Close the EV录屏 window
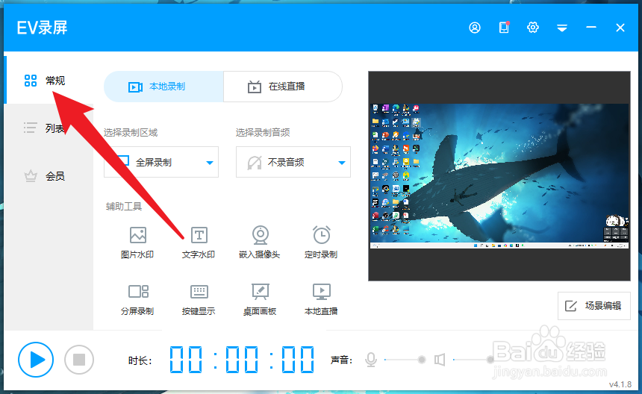The width and height of the screenshot is (642, 394). pyautogui.click(x=620, y=28)
